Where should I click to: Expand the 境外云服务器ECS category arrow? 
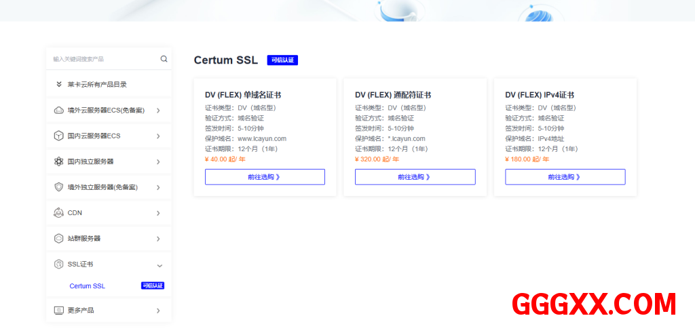click(x=158, y=111)
